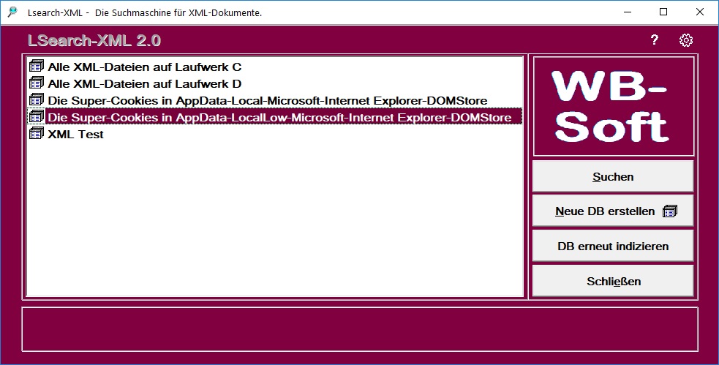719x365 pixels.
Task: Click the empty status panel at bottom
Action: pos(359,329)
